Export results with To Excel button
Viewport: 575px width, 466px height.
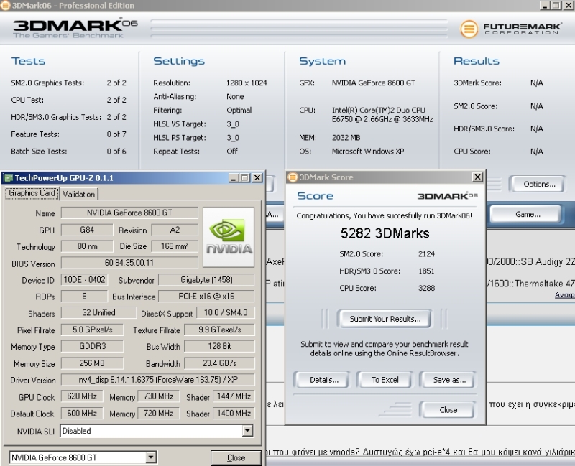(385, 380)
